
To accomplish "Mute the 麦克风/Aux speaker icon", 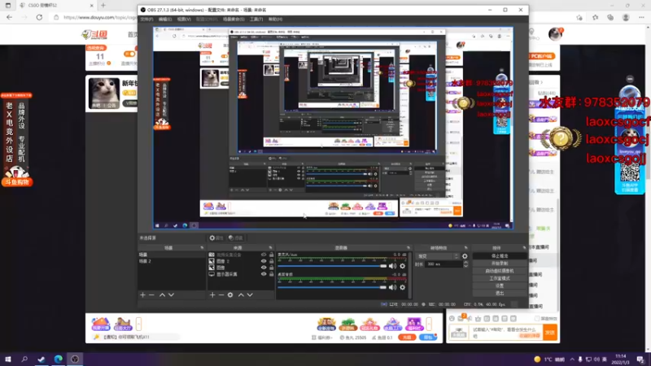I will coord(392,266).
